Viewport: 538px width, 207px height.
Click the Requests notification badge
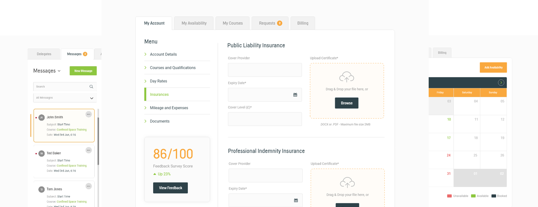pyautogui.click(x=279, y=23)
